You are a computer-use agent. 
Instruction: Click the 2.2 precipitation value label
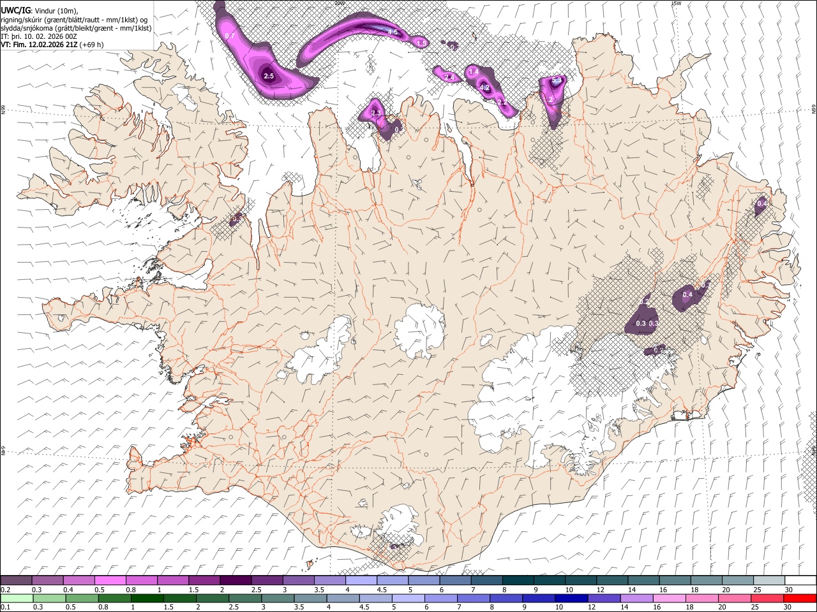[502, 102]
